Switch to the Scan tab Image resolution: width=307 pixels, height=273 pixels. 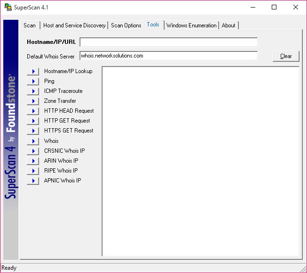tap(30, 25)
